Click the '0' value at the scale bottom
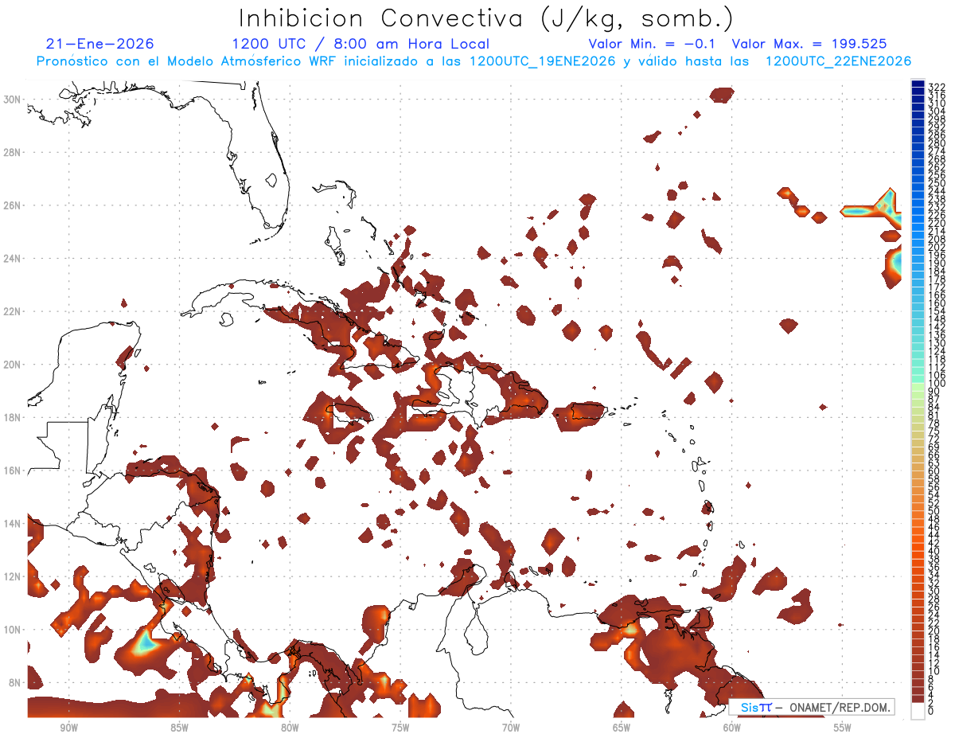Viewport: 955px width, 738px height. pyautogui.click(x=931, y=711)
